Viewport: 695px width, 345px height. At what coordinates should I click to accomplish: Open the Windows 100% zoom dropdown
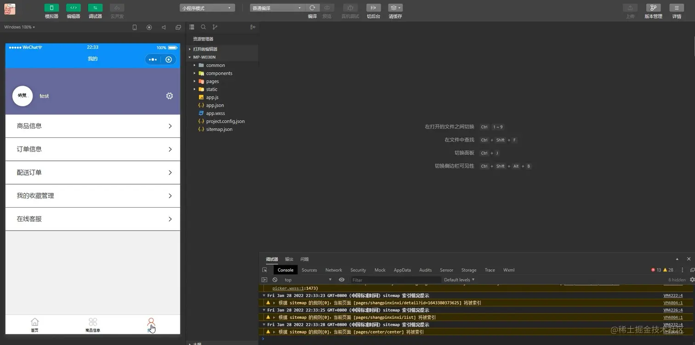[x=20, y=27]
